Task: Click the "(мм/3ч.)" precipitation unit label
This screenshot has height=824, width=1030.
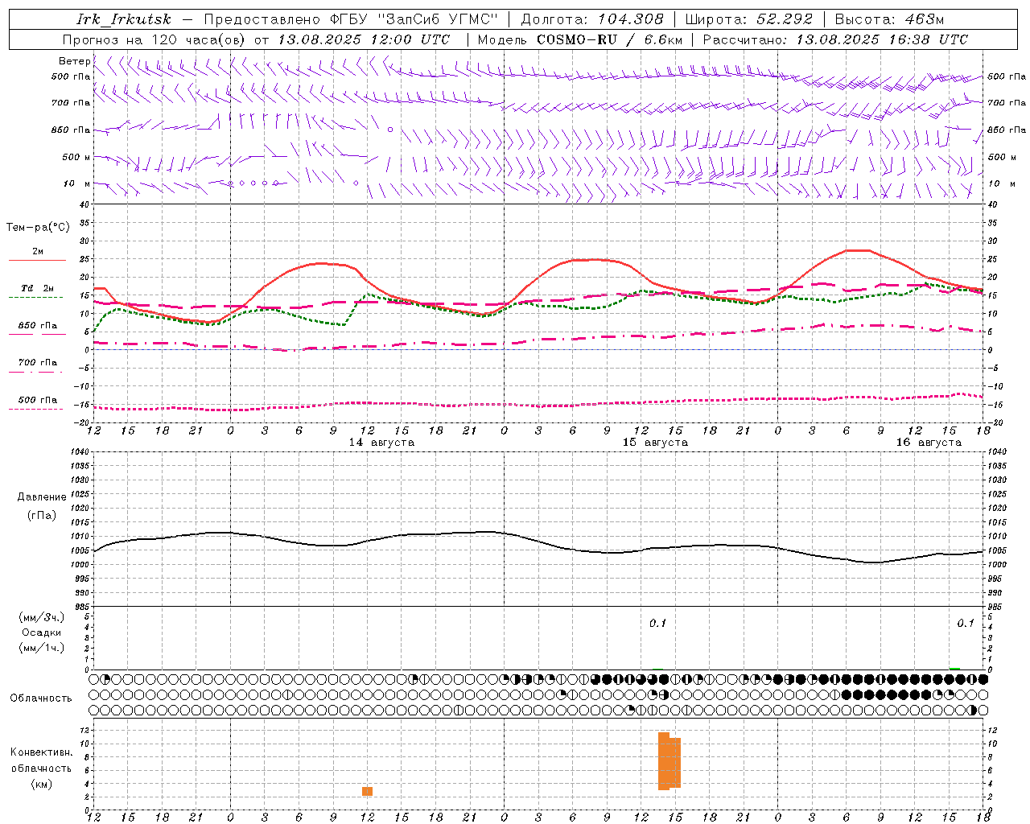Action: point(41,617)
